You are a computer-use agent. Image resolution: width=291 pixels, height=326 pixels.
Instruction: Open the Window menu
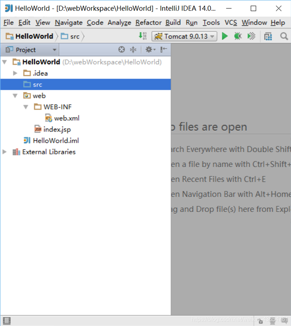click(254, 22)
